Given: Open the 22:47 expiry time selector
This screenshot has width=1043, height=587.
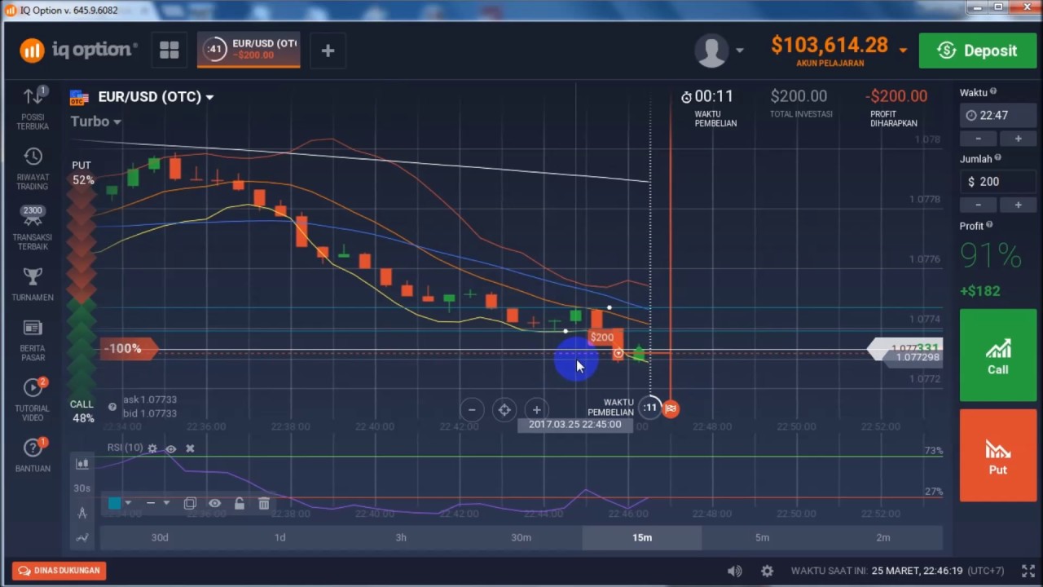Looking at the screenshot, I should [x=997, y=116].
